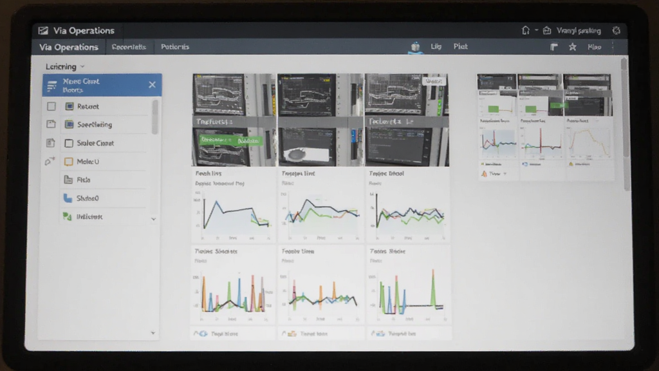This screenshot has height=371, width=659.
Task: Click the blue grid icon in the second list row
Action: pos(70,124)
